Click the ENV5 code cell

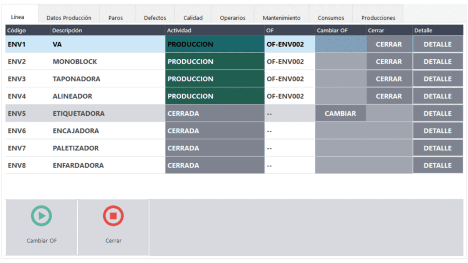[x=28, y=113]
